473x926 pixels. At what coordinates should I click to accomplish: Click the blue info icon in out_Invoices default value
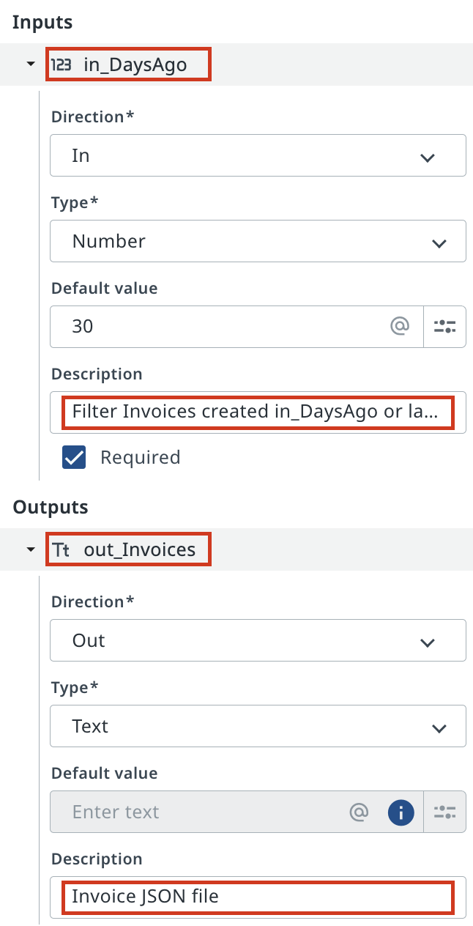pos(401,812)
